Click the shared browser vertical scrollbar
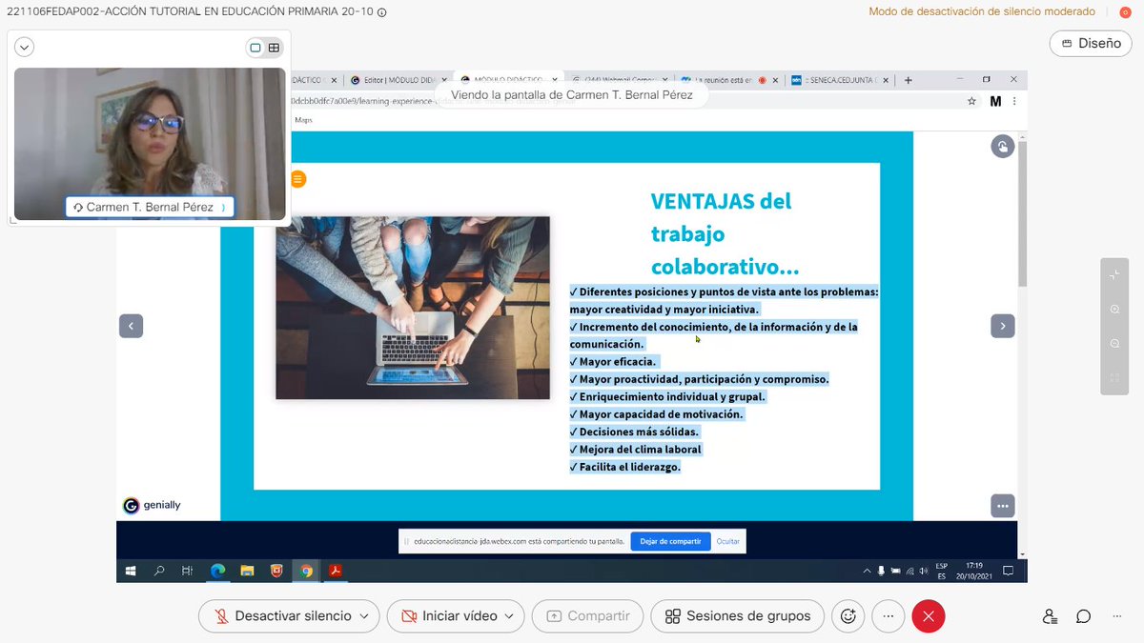 [x=1023, y=213]
